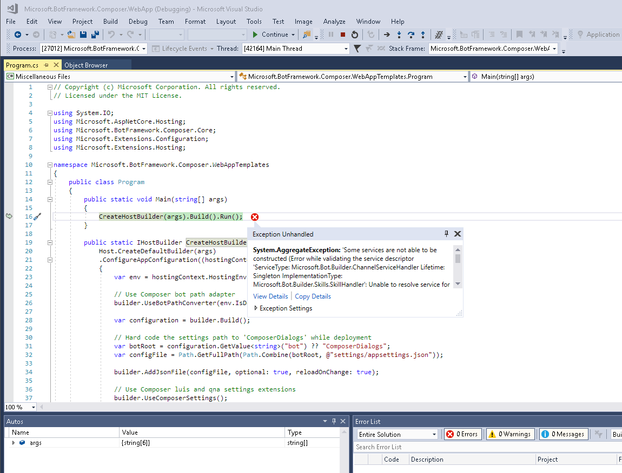The height and width of the screenshot is (473, 622).
Task: Click the Step Over debug icon
Action: (x=412, y=34)
